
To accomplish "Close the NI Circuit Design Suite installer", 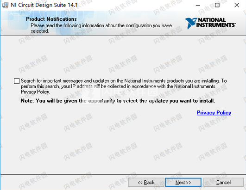I will coord(237,5).
